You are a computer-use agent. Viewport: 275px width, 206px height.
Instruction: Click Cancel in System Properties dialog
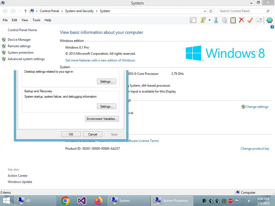93,134
